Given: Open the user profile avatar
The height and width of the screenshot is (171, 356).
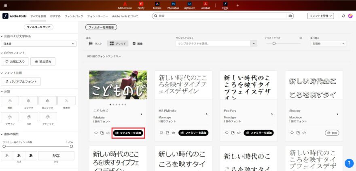Looking at the screenshot, I should tap(351, 16).
